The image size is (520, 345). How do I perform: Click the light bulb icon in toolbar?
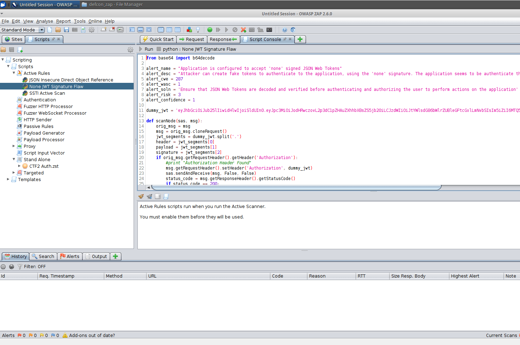tap(198, 30)
